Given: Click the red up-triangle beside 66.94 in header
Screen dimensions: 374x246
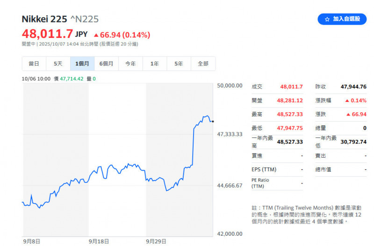Looking at the screenshot, I should (x=96, y=36).
